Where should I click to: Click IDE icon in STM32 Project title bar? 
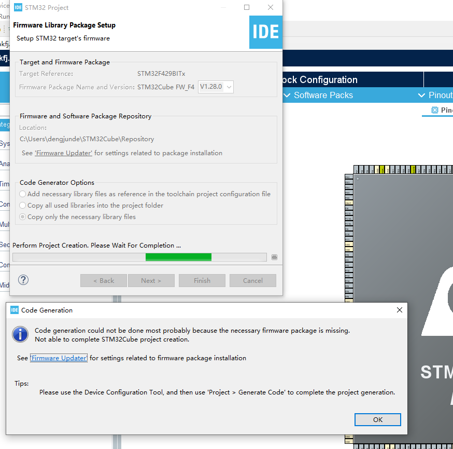(x=18, y=7)
